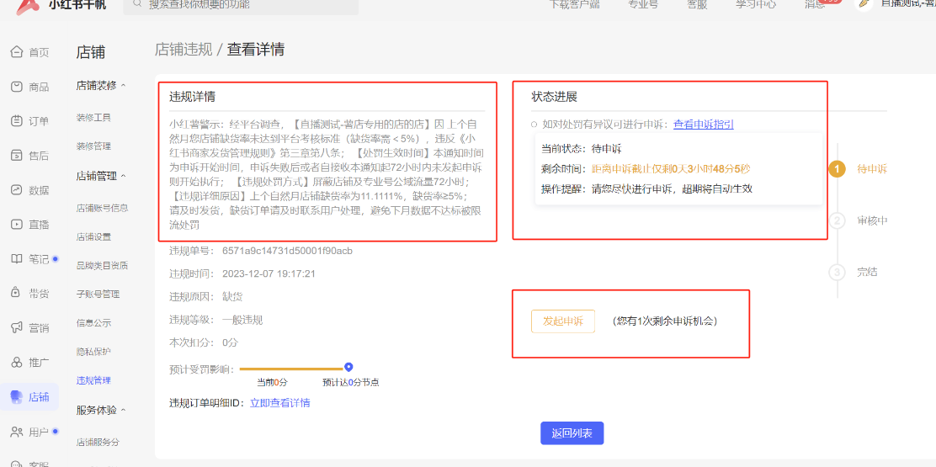Click 专业号 in top navigation
The image size is (936, 467).
(643, 4)
